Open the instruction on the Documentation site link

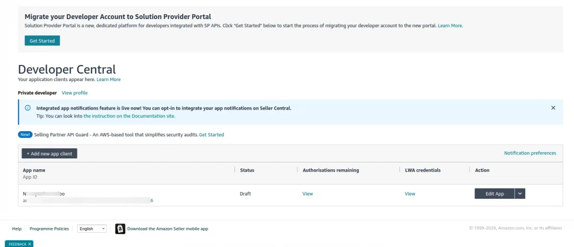tap(129, 116)
